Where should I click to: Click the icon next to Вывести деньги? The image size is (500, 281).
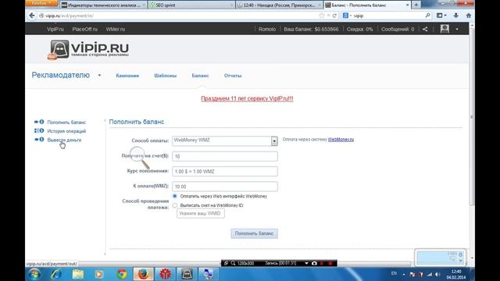click(x=39, y=140)
